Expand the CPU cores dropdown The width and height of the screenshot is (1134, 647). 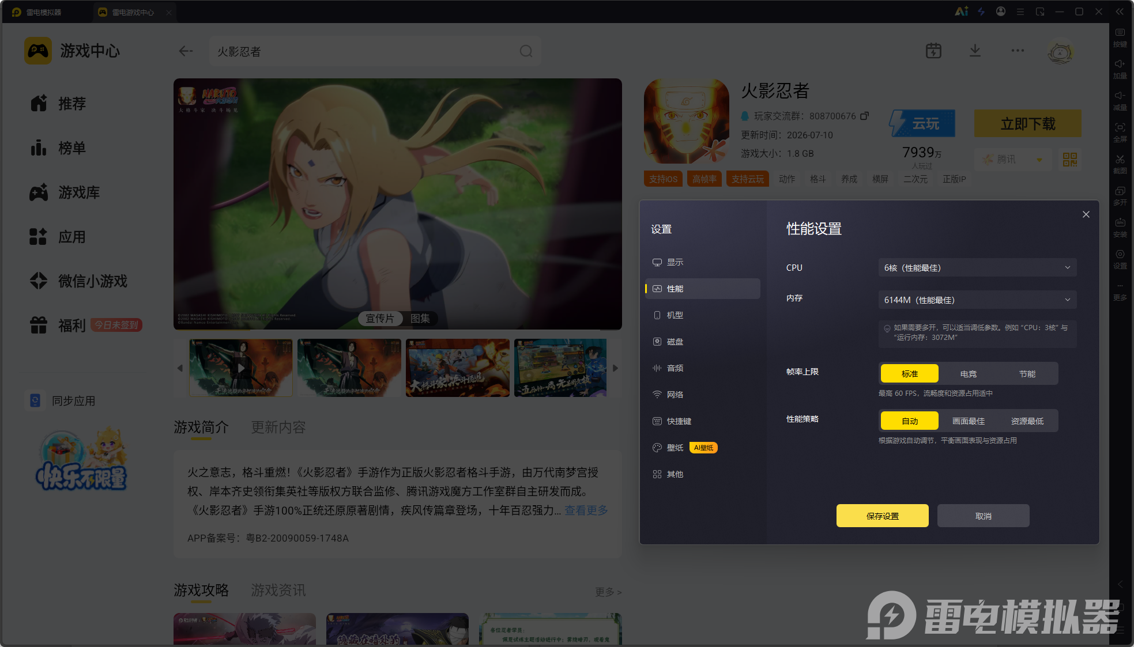977,268
